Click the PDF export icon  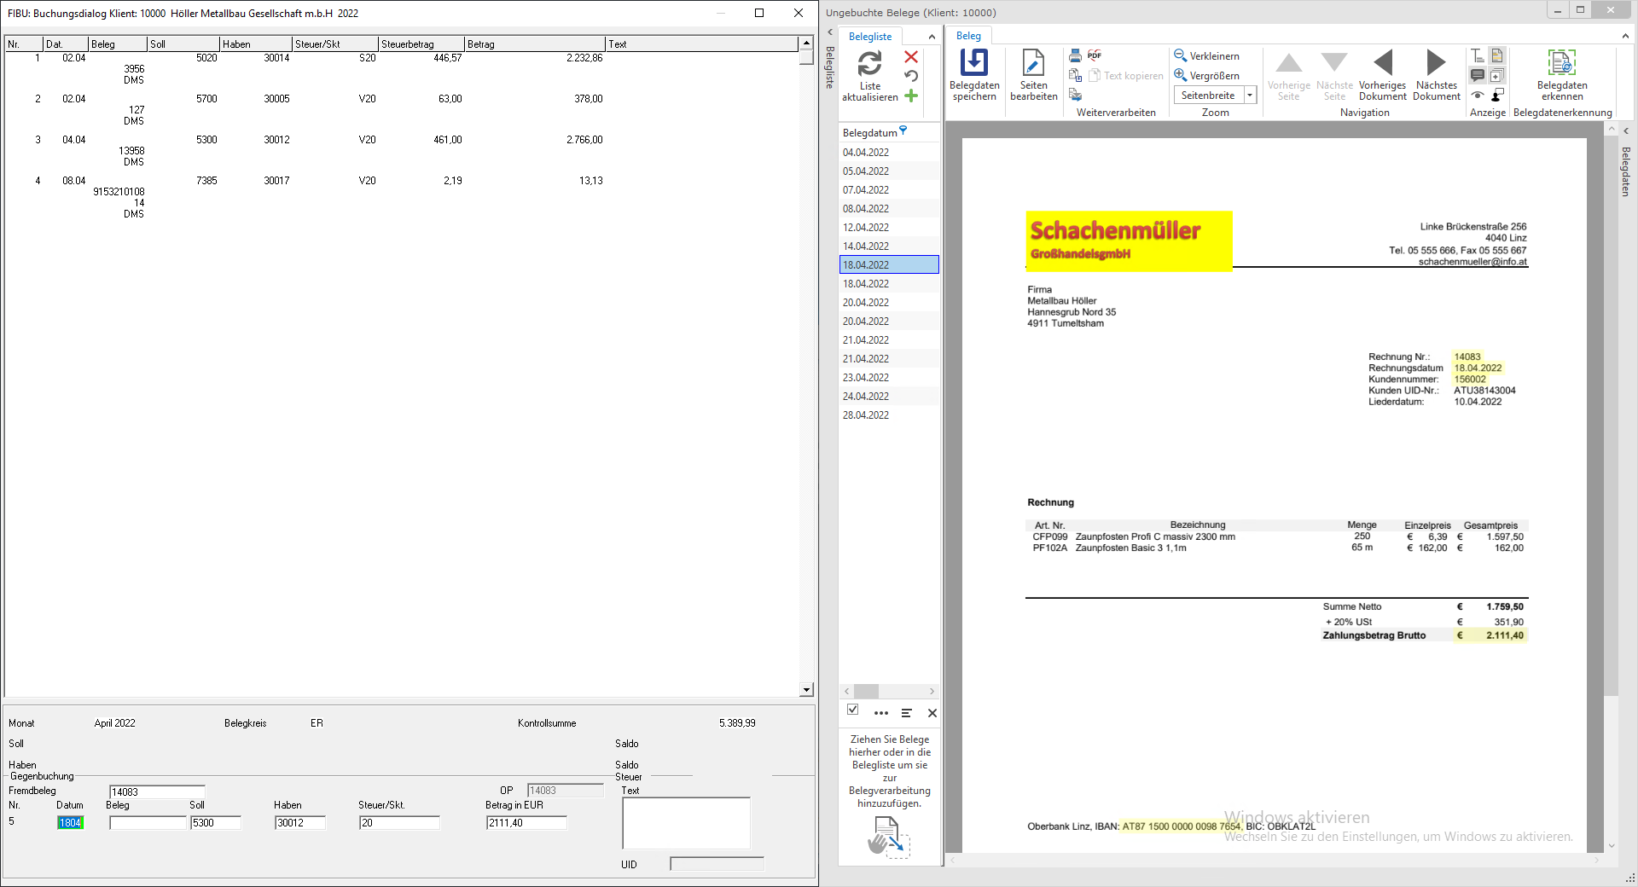tap(1095, 55)
